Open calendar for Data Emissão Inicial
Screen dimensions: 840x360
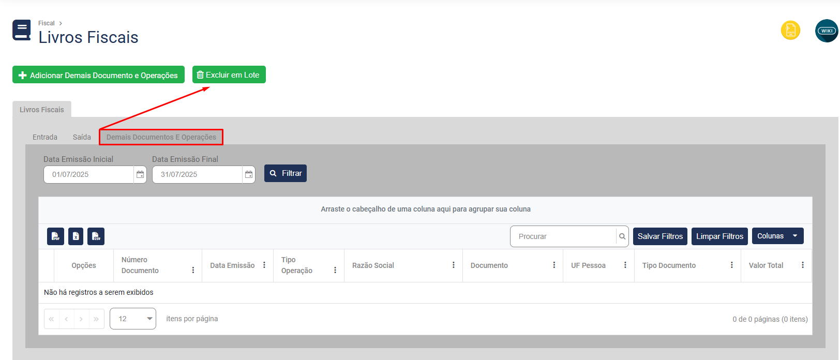(140, 174)
